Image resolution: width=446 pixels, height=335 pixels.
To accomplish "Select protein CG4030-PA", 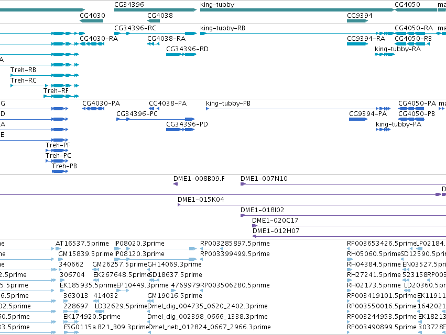I will tap(93, 109).
